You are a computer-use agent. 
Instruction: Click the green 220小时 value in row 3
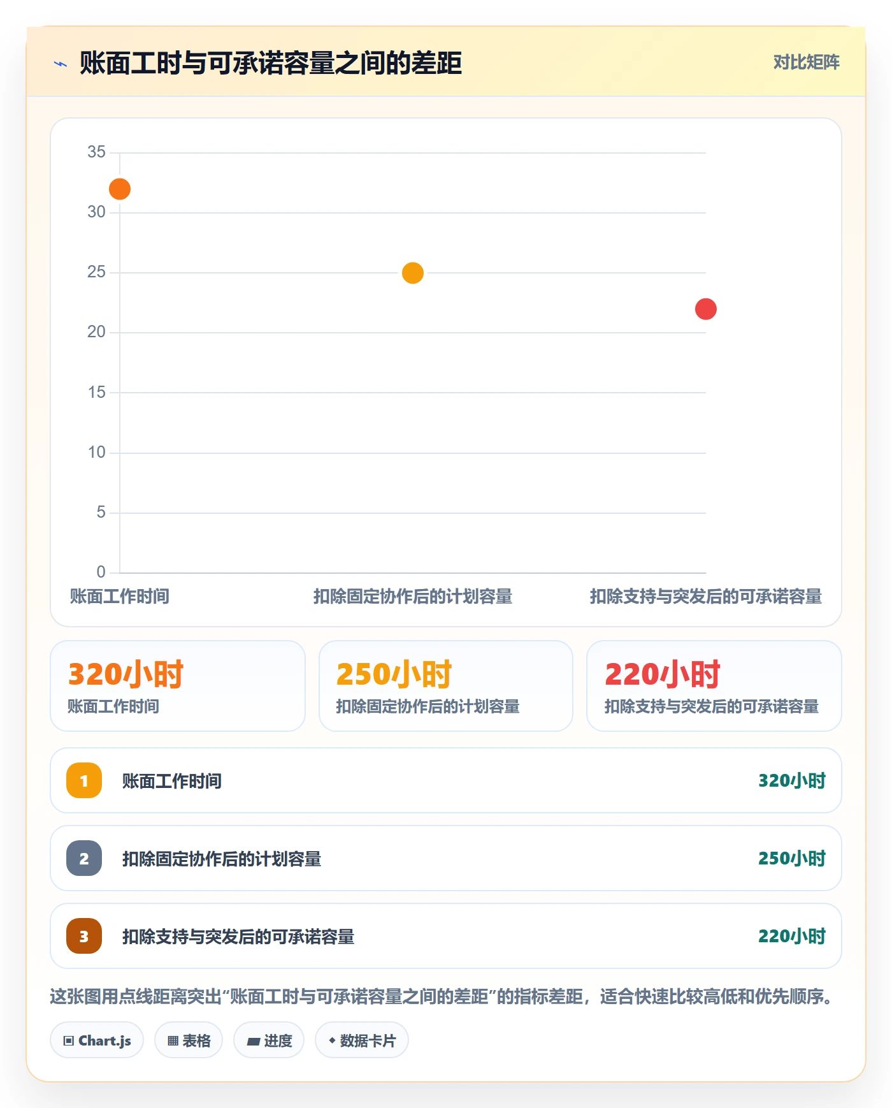pos(792,936)
